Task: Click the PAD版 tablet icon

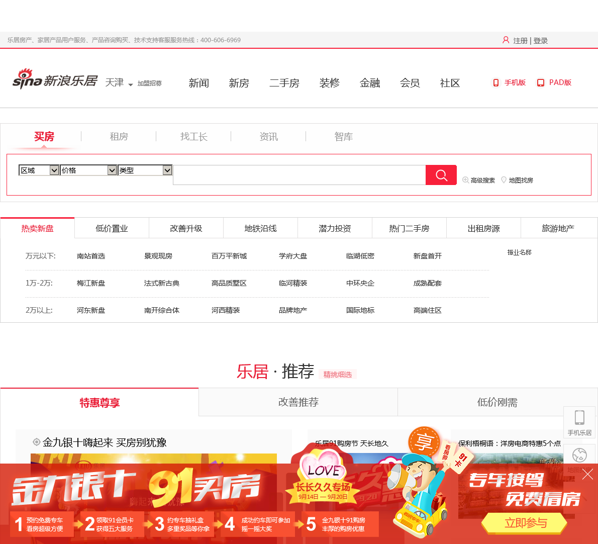Action: [540, 83]
